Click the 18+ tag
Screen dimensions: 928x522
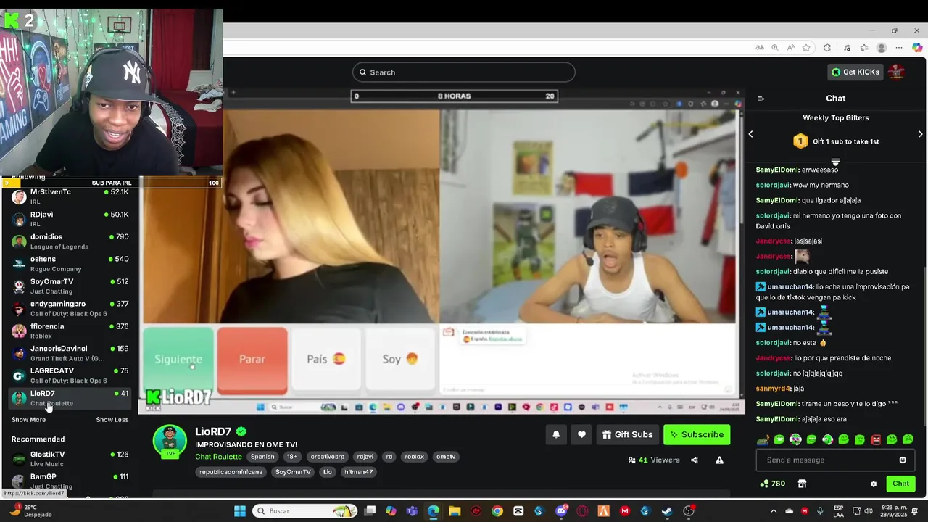291,457
